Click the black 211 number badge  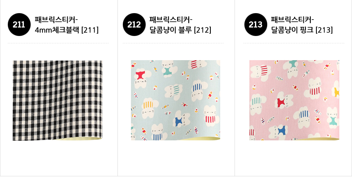tap(19, 25)
